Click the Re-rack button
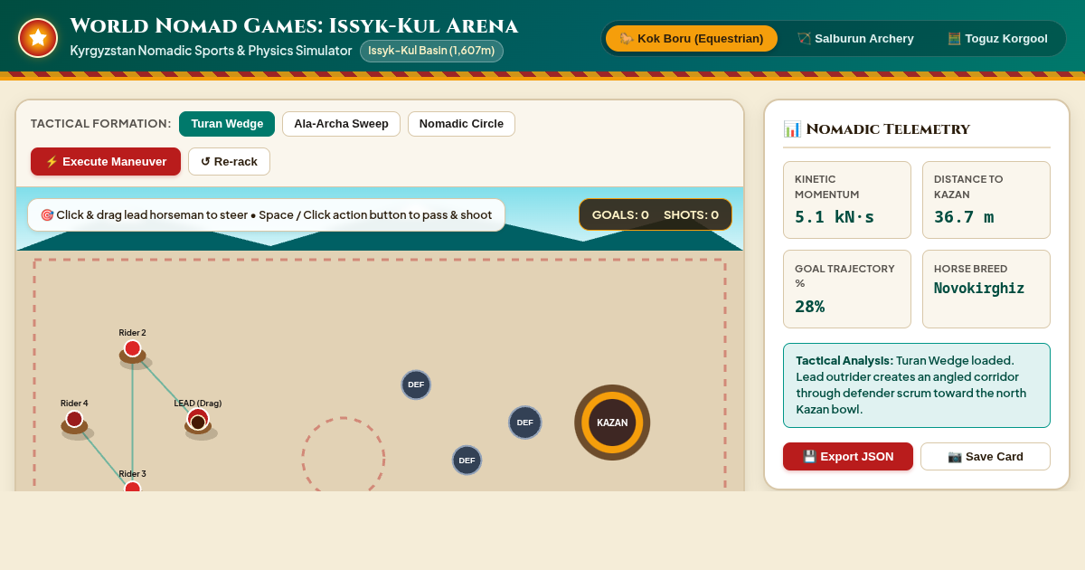Viewport: 1085px width, 570px height. click(x=229, y=161)
